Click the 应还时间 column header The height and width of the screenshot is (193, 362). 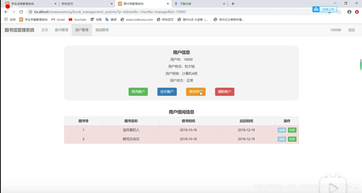tap(246, 121)
